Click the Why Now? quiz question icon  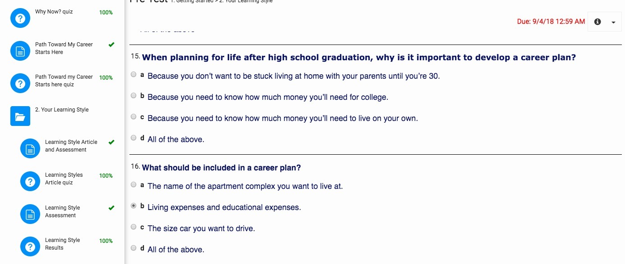20,18
